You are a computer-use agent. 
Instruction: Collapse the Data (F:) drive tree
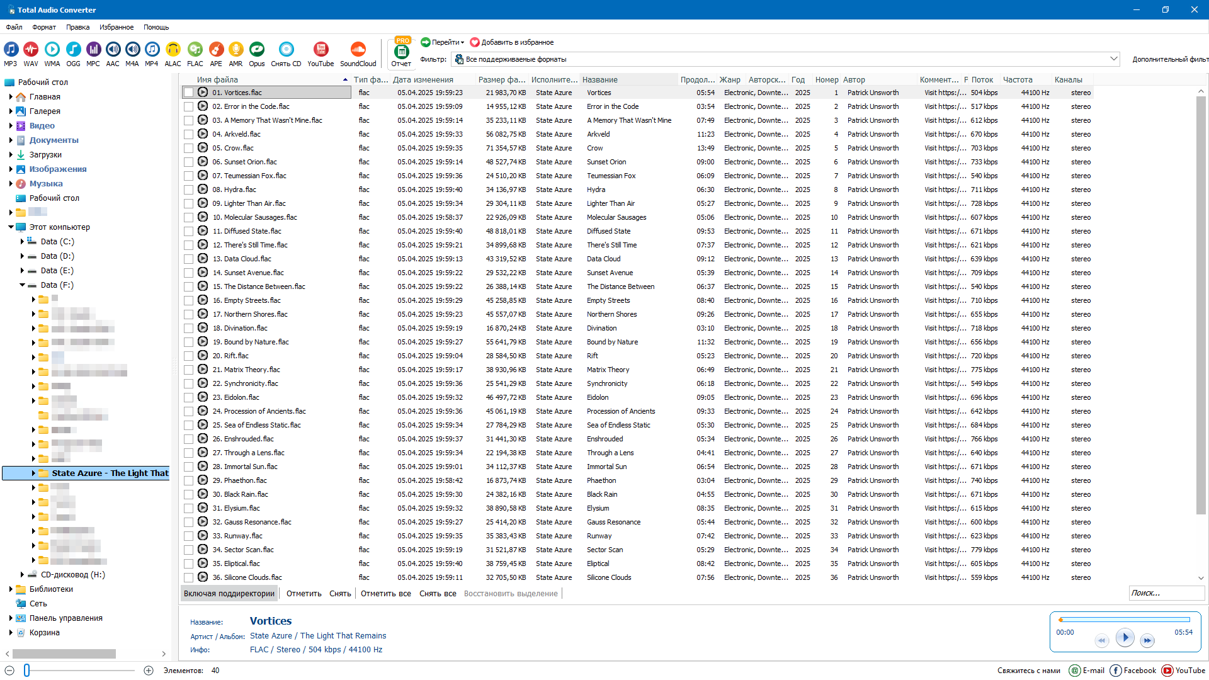click(22, 285)
